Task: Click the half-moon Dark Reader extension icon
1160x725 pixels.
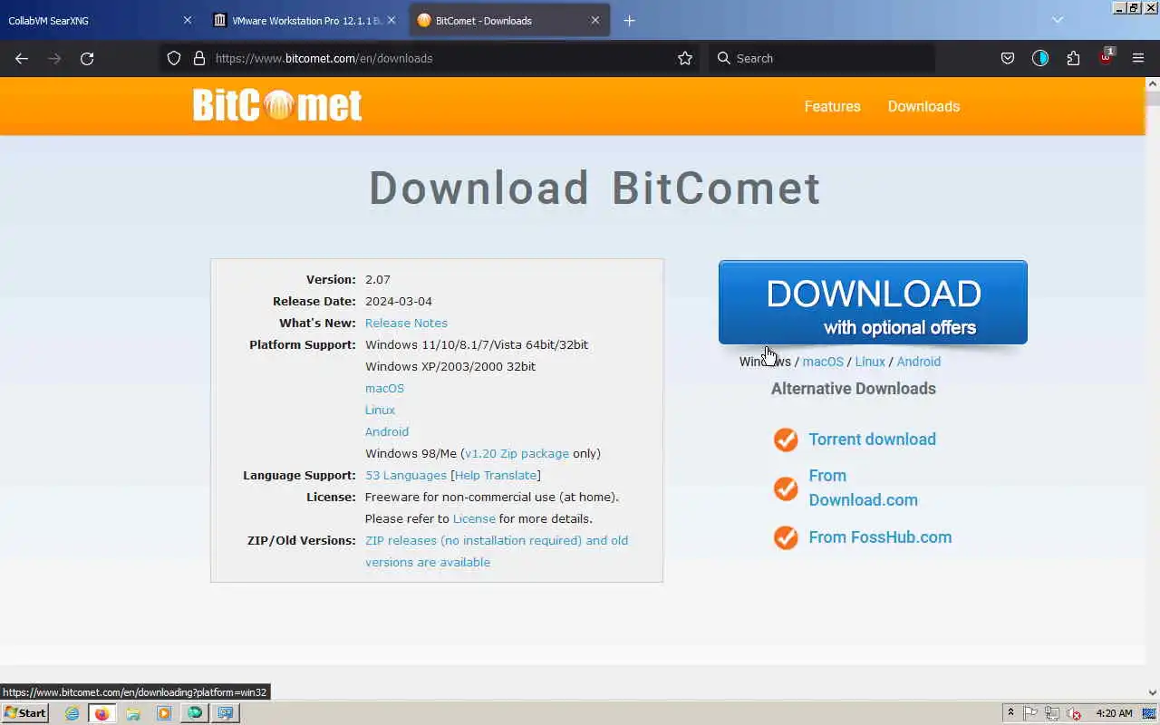Action: point(1039,58)
